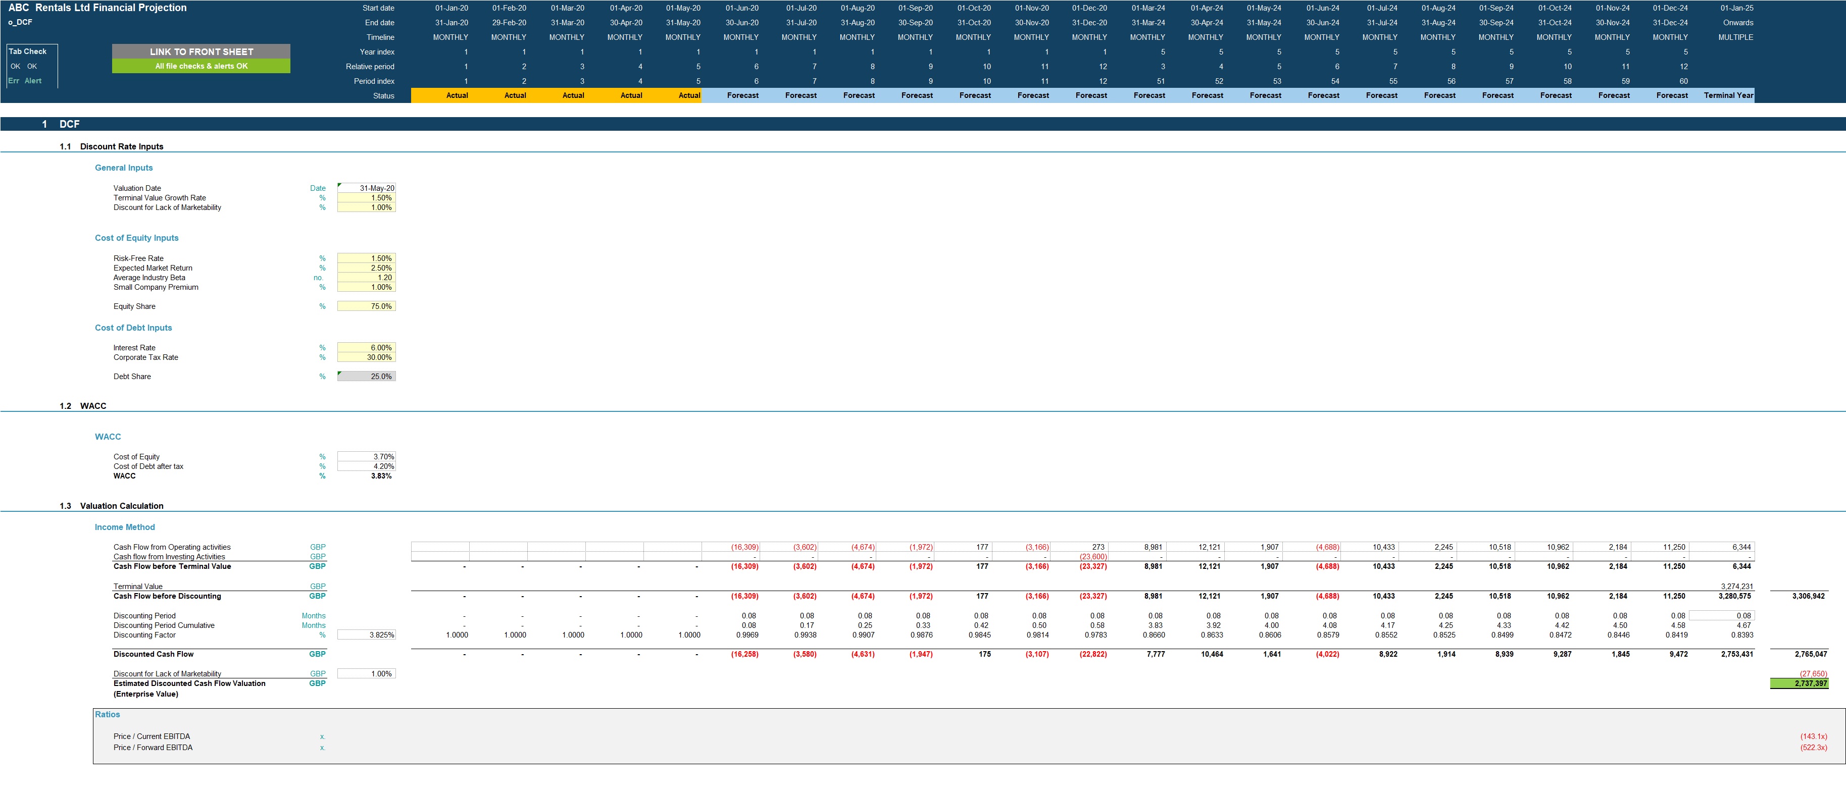Click the Terminal Year status header
Screen dimensions: 1846x794
tap(1728, 95)
